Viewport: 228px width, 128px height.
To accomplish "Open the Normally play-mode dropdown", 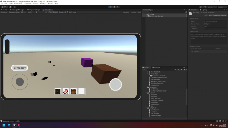I will (126, 12).
